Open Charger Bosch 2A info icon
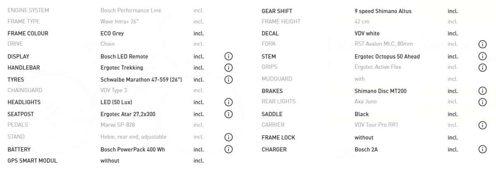Viewport: 496px width, 169px height. pos(482,150)
